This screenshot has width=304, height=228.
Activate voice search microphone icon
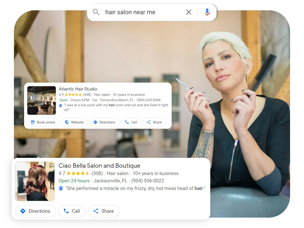coord(207,12)
